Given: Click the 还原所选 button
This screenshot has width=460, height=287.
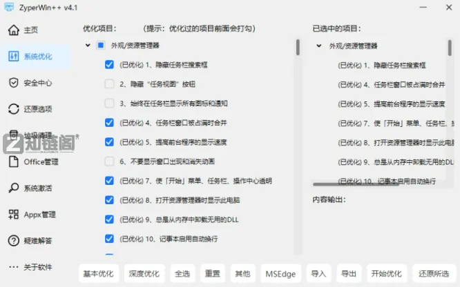Looking at the screenshot, I should [x=434, y=274].
